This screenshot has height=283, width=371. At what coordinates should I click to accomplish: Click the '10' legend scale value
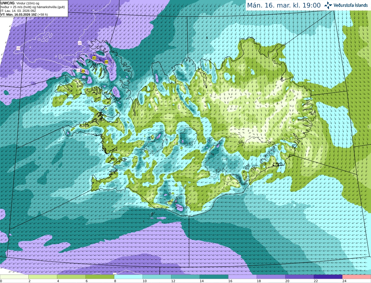144,281
